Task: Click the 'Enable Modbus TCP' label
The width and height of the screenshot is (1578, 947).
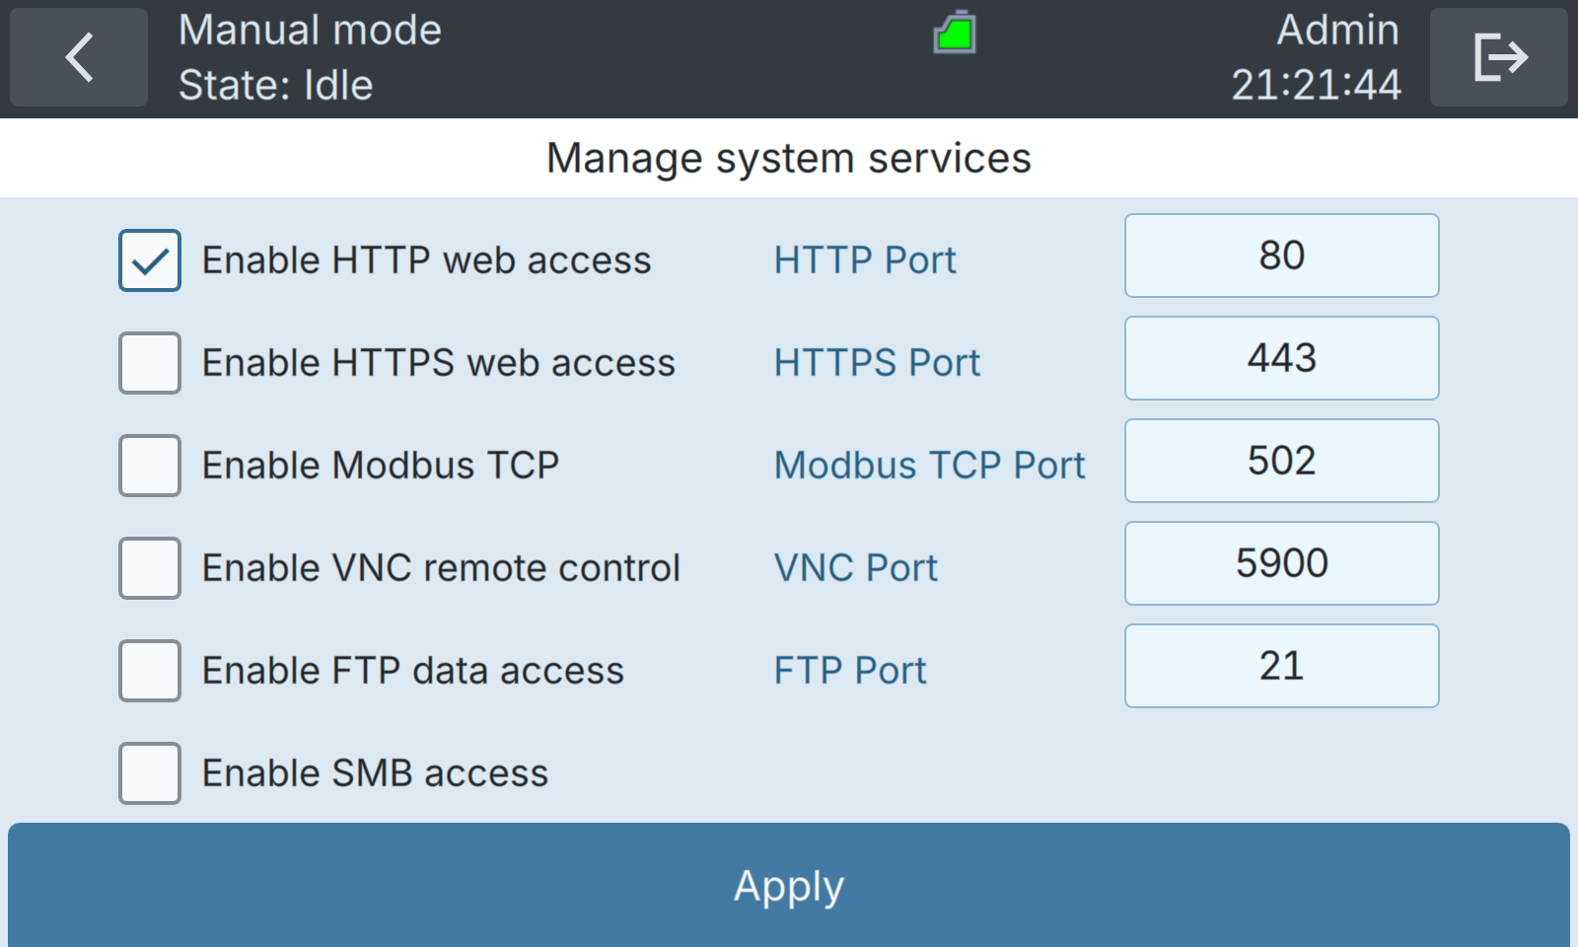Action: (381, 466)
